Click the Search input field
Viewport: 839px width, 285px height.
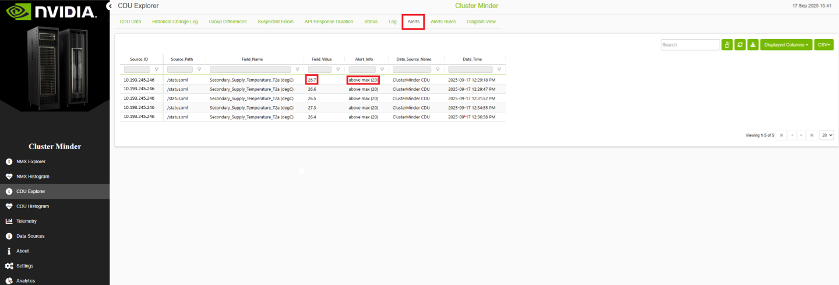(x=690, y=45)
